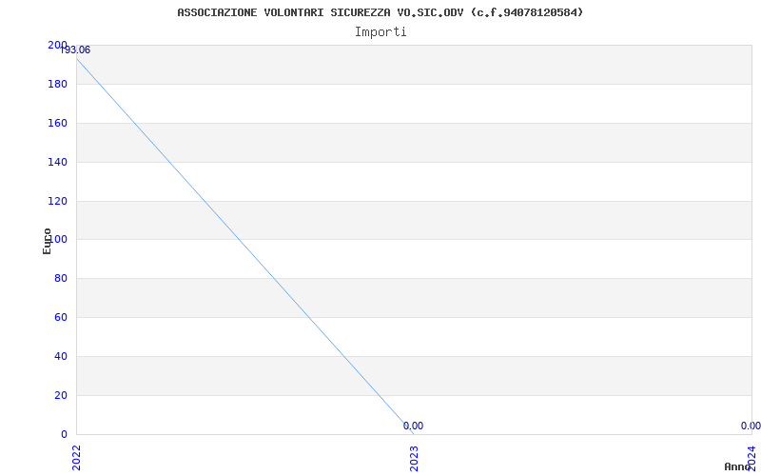The image size is (761, 476).
Task: Click the blue trend line in the chart
Action: [x=245, y=247]
